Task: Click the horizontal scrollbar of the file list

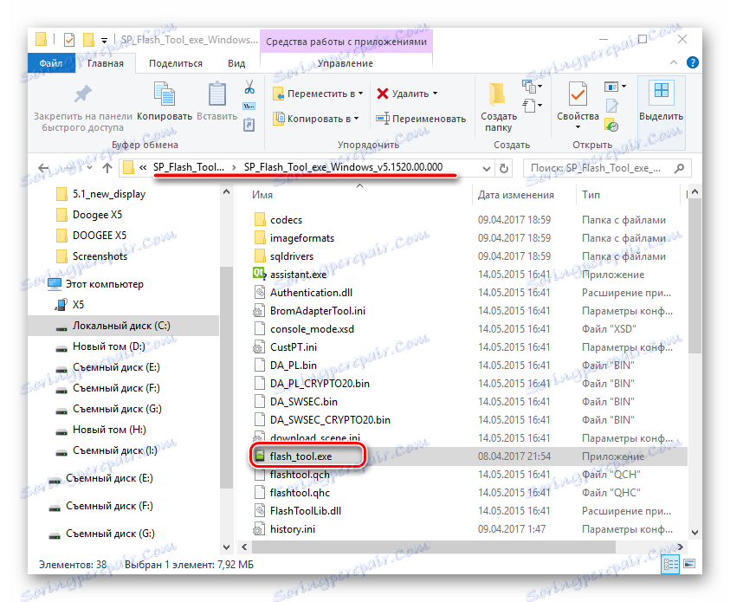Action: point(433,547)
